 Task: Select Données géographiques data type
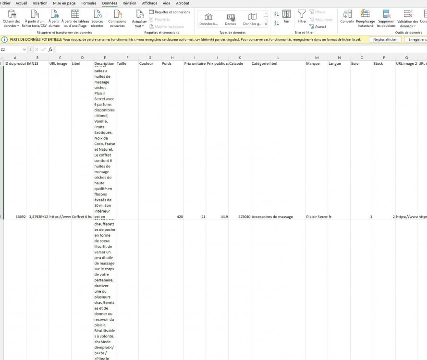[252, 19]
